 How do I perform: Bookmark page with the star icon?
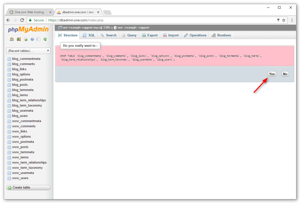[x=284, y=20]
